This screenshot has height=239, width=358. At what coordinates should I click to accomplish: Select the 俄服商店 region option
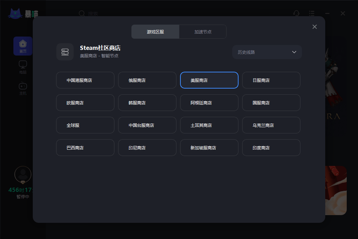pos(147,80)
